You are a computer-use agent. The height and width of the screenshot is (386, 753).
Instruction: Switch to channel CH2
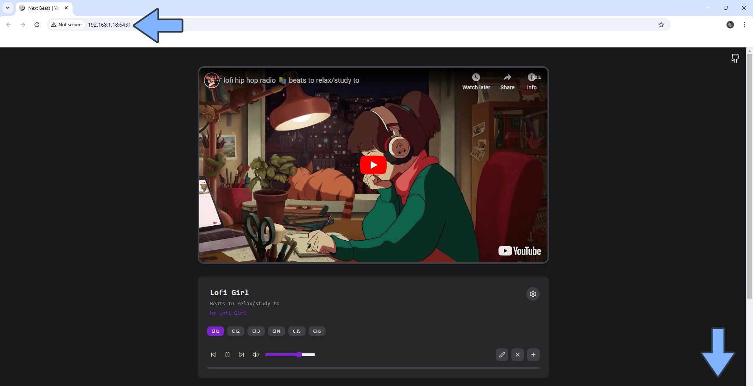coord(236,331)
